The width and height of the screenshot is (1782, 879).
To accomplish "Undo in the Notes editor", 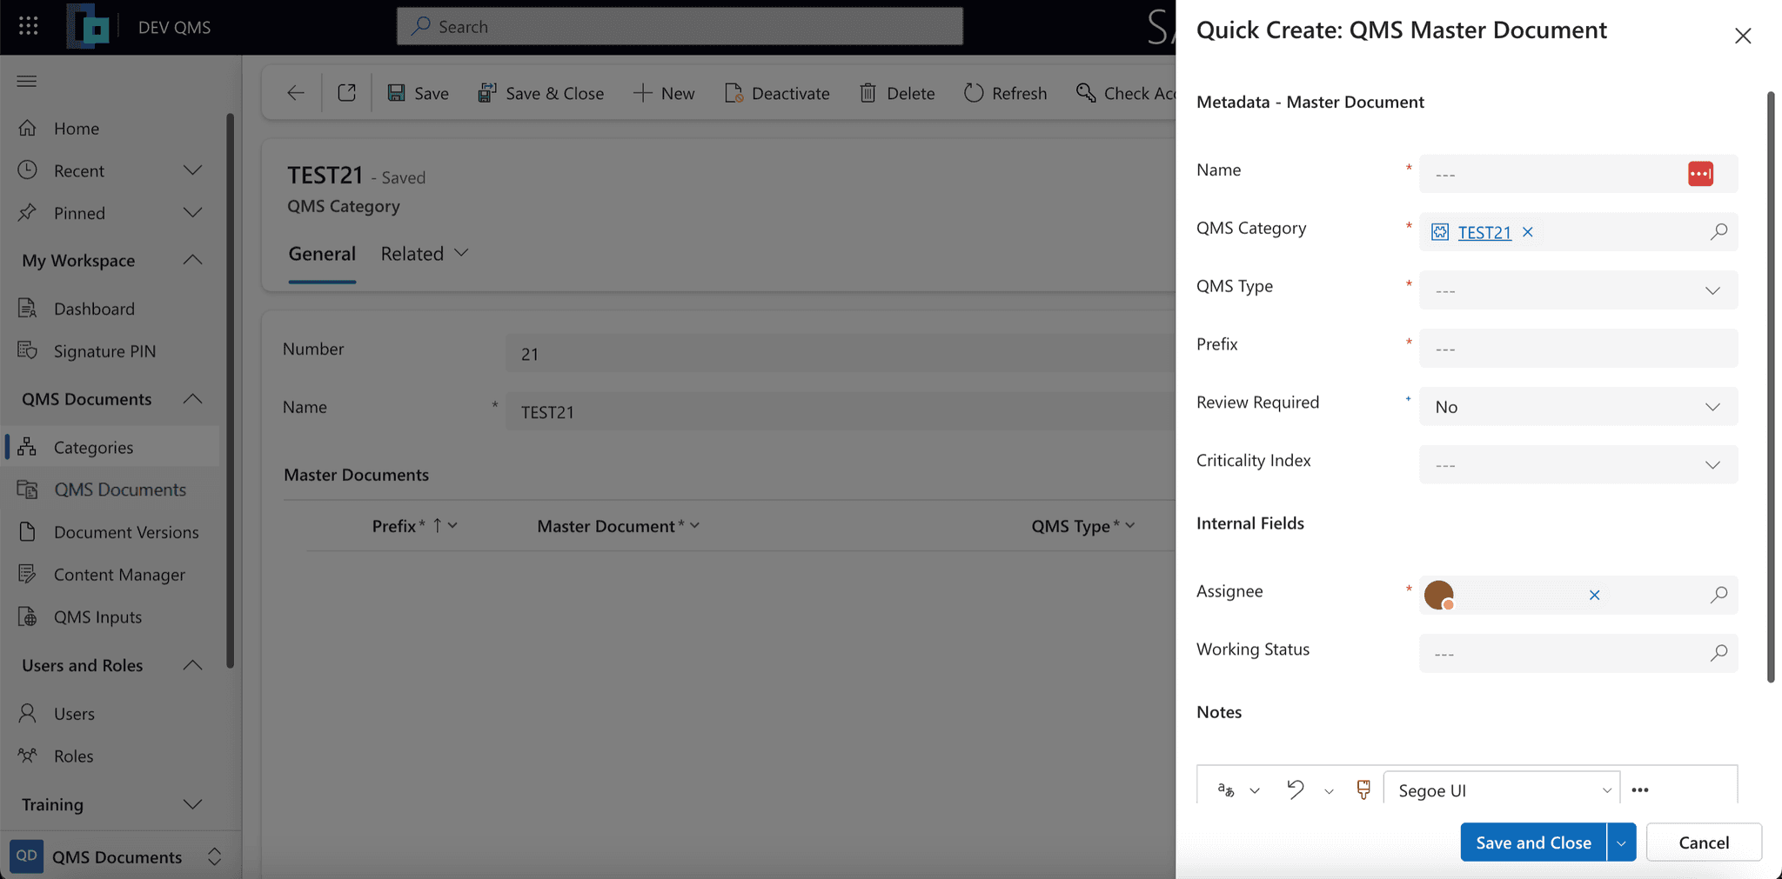I will tap(1296, 789).
